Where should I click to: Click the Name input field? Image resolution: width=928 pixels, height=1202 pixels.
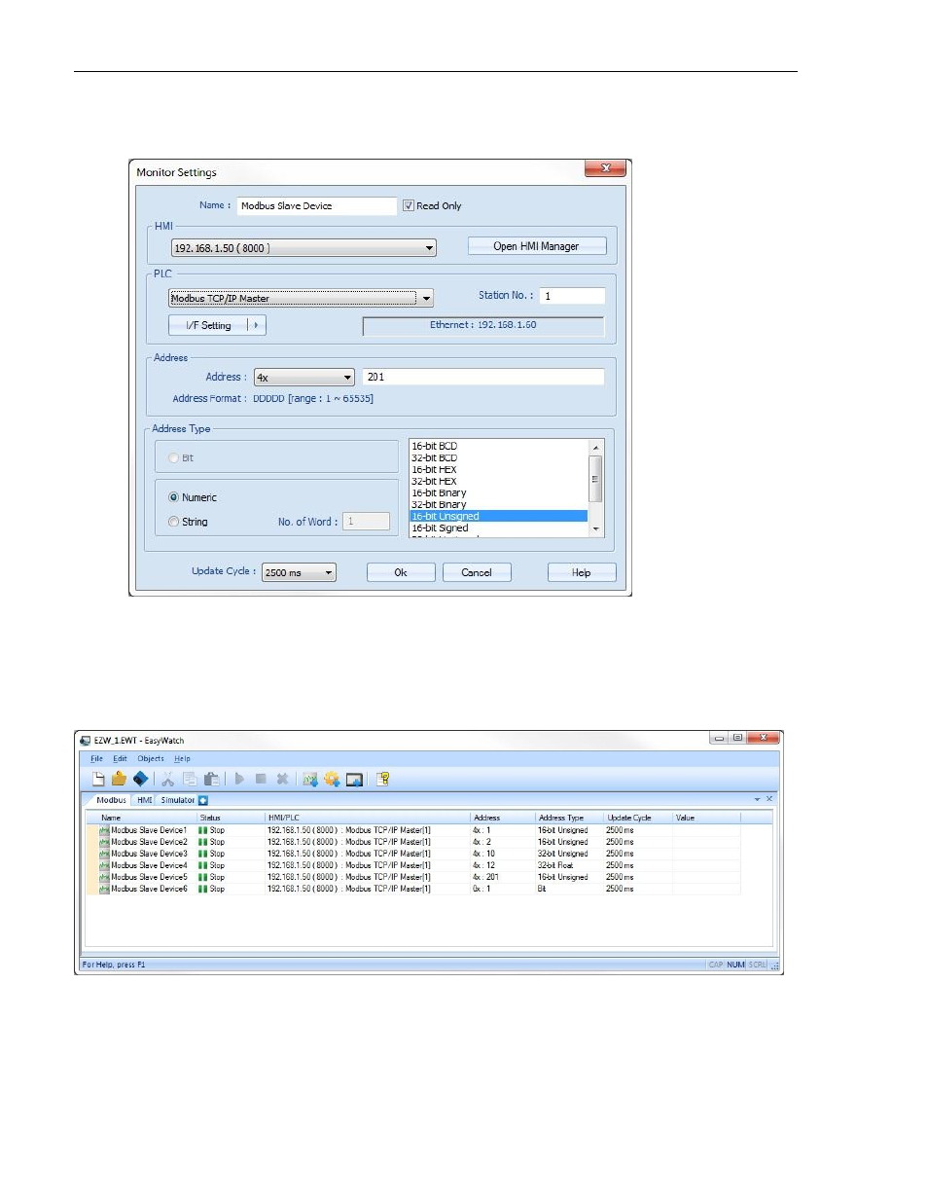(x=317, y=206)
